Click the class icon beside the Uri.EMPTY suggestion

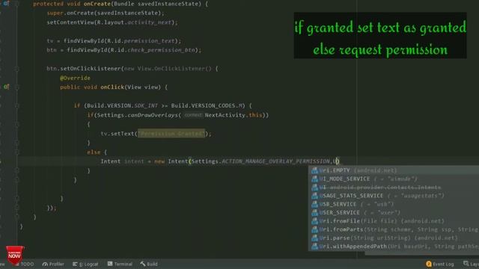click(314, 170)
